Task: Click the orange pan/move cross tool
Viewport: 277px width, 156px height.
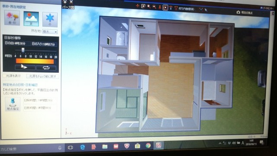Action: click(x=138, y=6)
